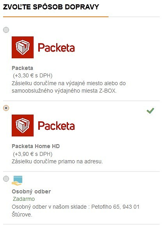Click the bold Packeta option title
This screenshot has width=162, height=227.
22,68
